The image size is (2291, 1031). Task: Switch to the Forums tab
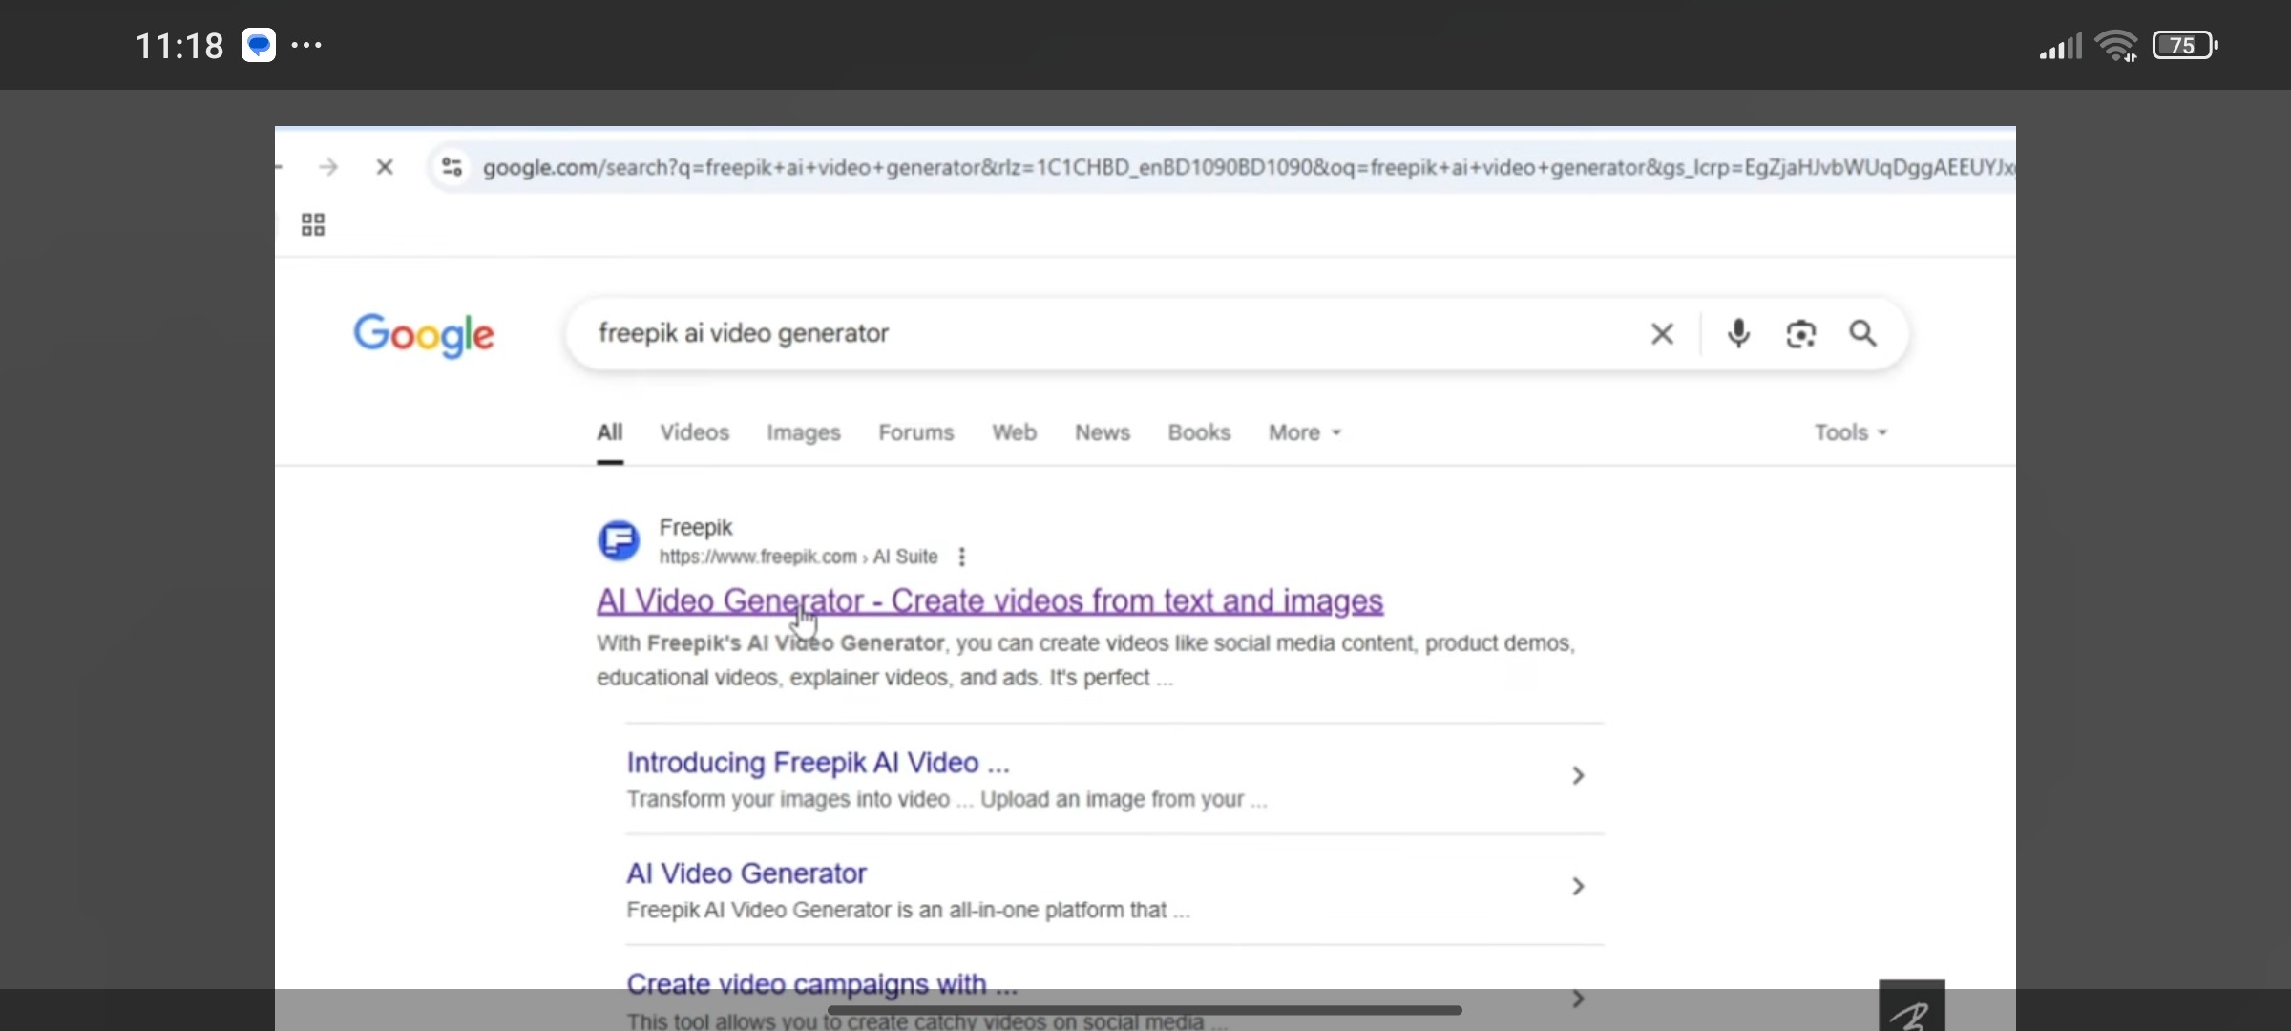tap(916, 432)
